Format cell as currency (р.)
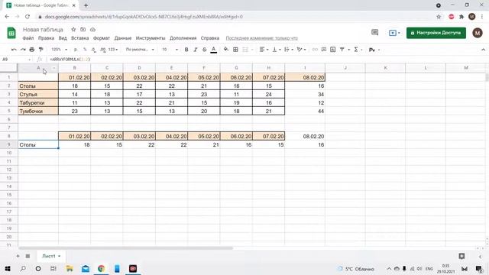 (76, 50)
